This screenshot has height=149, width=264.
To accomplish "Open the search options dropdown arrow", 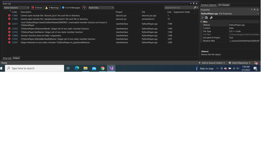I will pyautogui.click(x=198, y=7).
